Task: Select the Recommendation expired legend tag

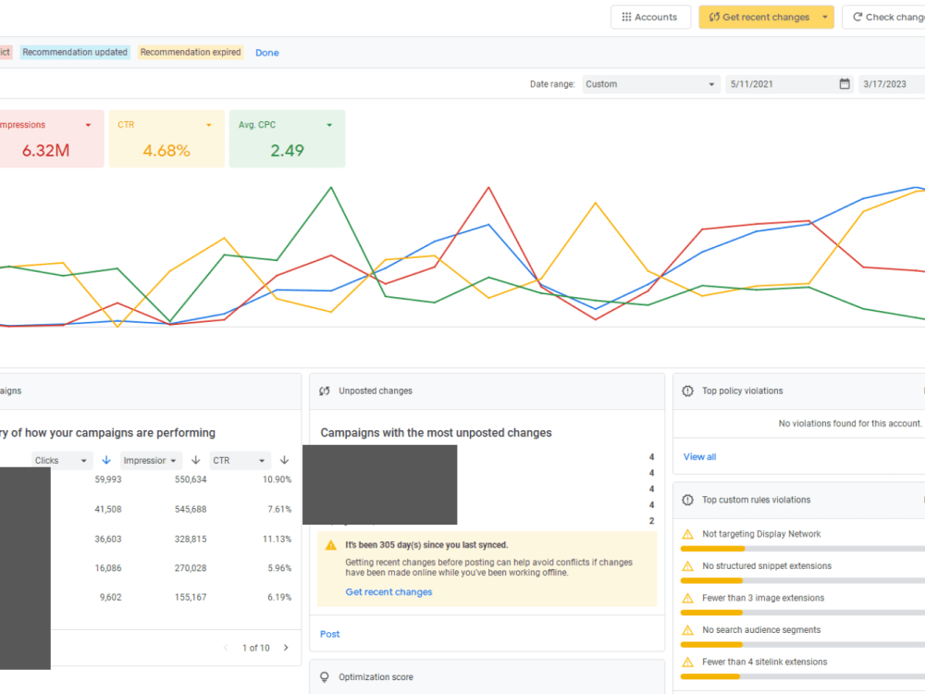Action: (x=191, y=52)
